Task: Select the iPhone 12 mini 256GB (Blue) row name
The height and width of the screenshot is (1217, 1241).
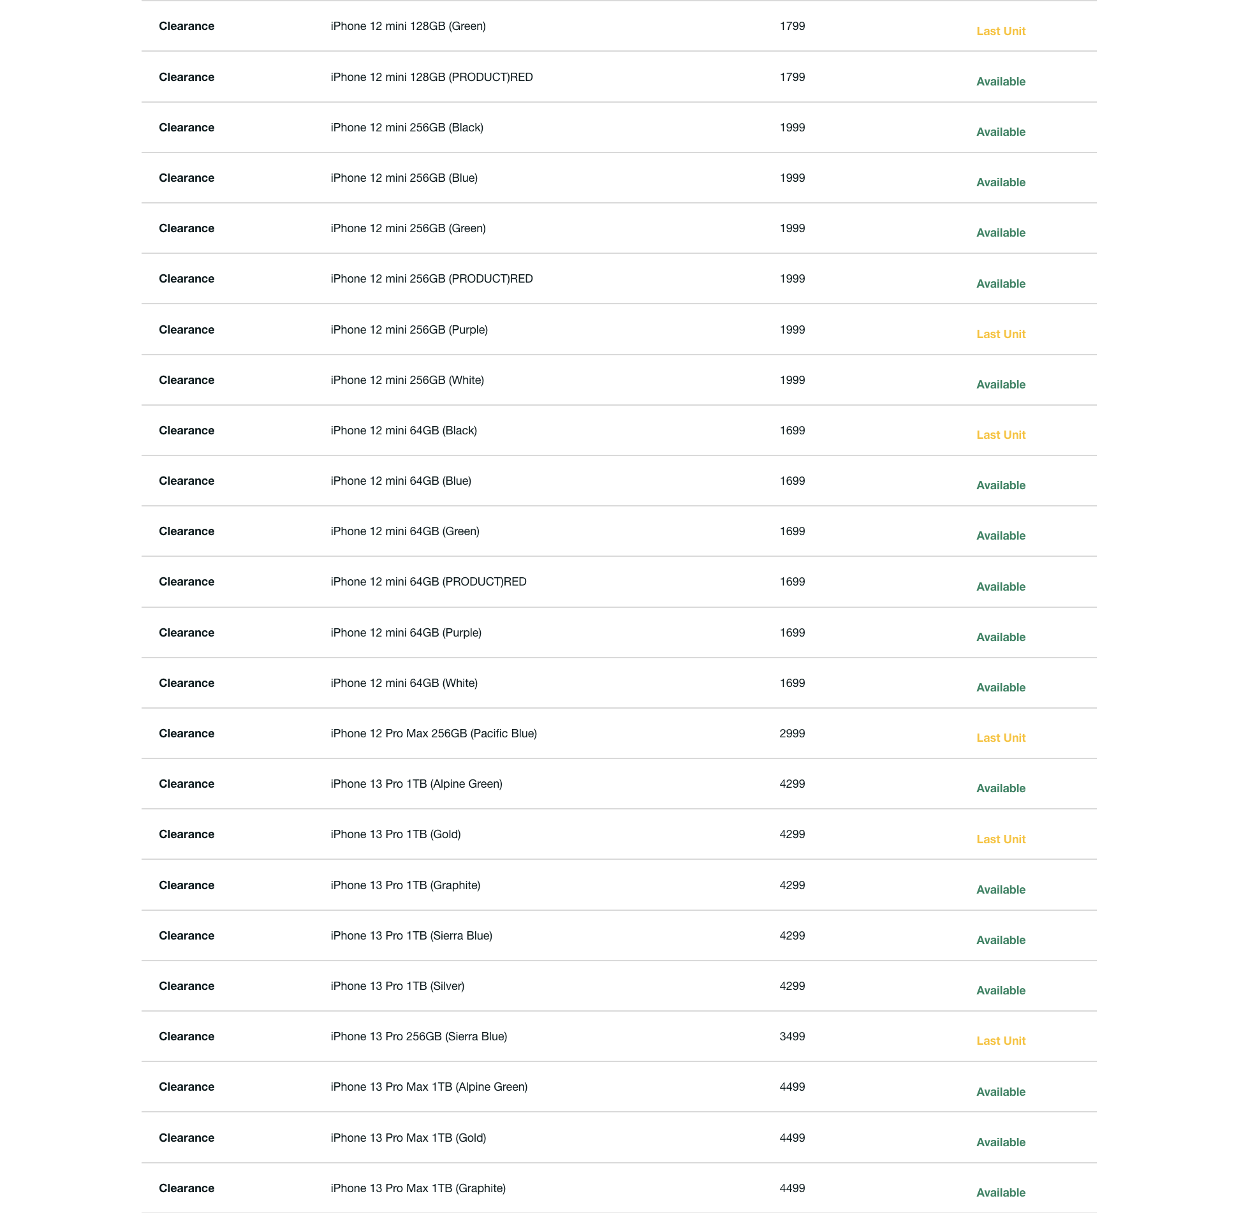Action: pos(404,178)
